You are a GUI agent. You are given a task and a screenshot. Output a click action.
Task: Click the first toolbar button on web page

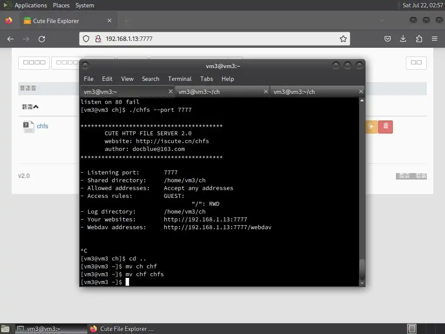tap(34, 63)
